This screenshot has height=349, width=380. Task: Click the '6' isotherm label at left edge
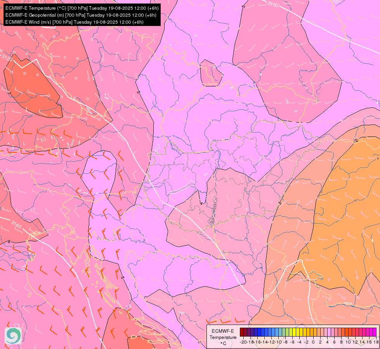click(x=9, y=242)
